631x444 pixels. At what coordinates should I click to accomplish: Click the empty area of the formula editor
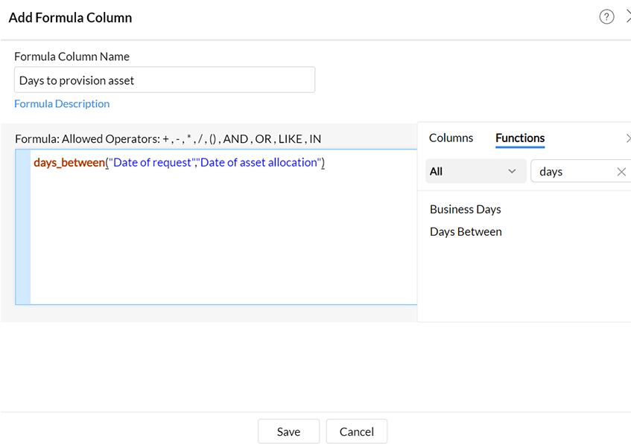223,238
